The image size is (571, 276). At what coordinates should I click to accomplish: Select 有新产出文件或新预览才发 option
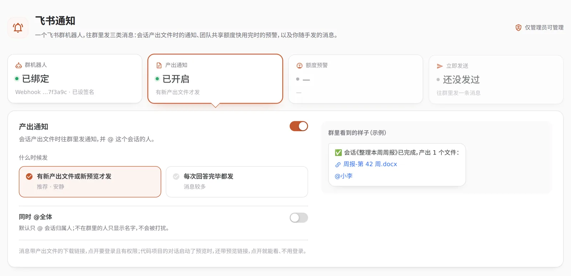point(90,182)
